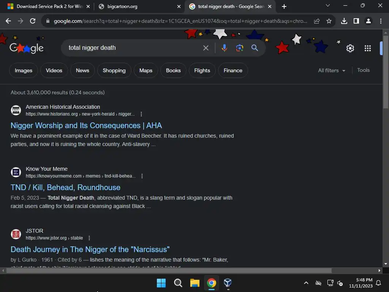389x292 pixels.
Task: Open the Windows Start menu
Action: [x=161, y=283]
